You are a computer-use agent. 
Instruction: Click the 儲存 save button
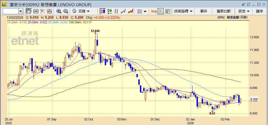(x=259, y=11)
